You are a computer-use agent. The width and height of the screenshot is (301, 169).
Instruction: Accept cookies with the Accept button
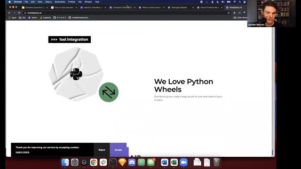118,150
